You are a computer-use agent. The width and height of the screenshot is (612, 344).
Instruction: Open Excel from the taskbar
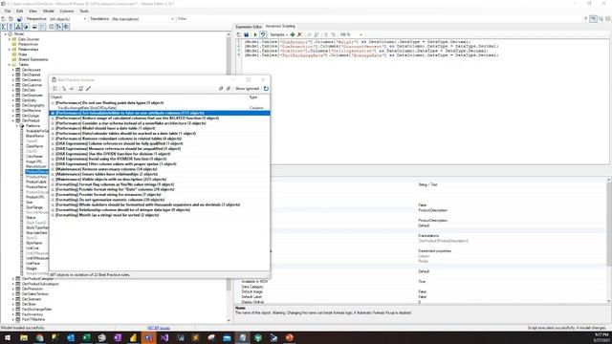tap(86, 337)
